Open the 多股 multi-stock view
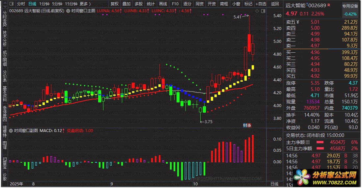Screen dimensions: 362x188 [139, 4]
